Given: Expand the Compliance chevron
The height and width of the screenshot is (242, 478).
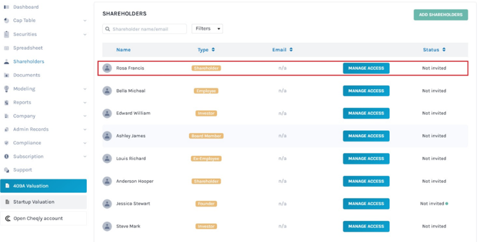Looking at the screenshot, I should coord(85,143).
